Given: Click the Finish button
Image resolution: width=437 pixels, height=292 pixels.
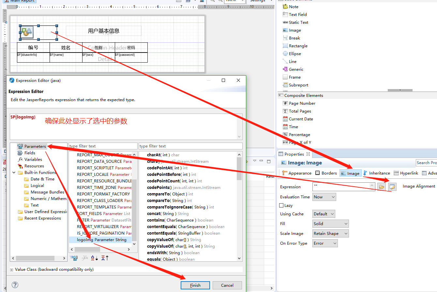Looking at the screenshot, I should click(x=195, y=285).
